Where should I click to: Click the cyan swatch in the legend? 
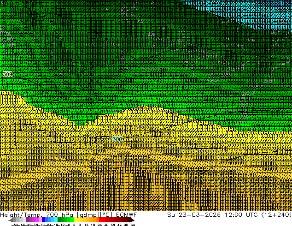tap(56, 220)
